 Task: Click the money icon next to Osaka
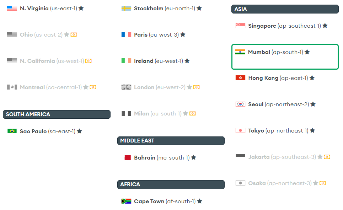tap(323, 183)
